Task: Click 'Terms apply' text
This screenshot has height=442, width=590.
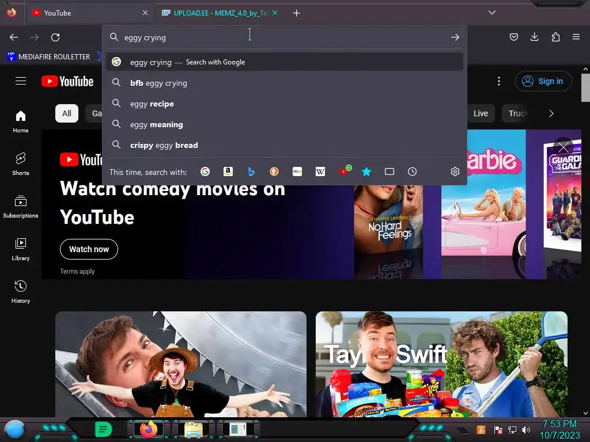Action: 77,272
